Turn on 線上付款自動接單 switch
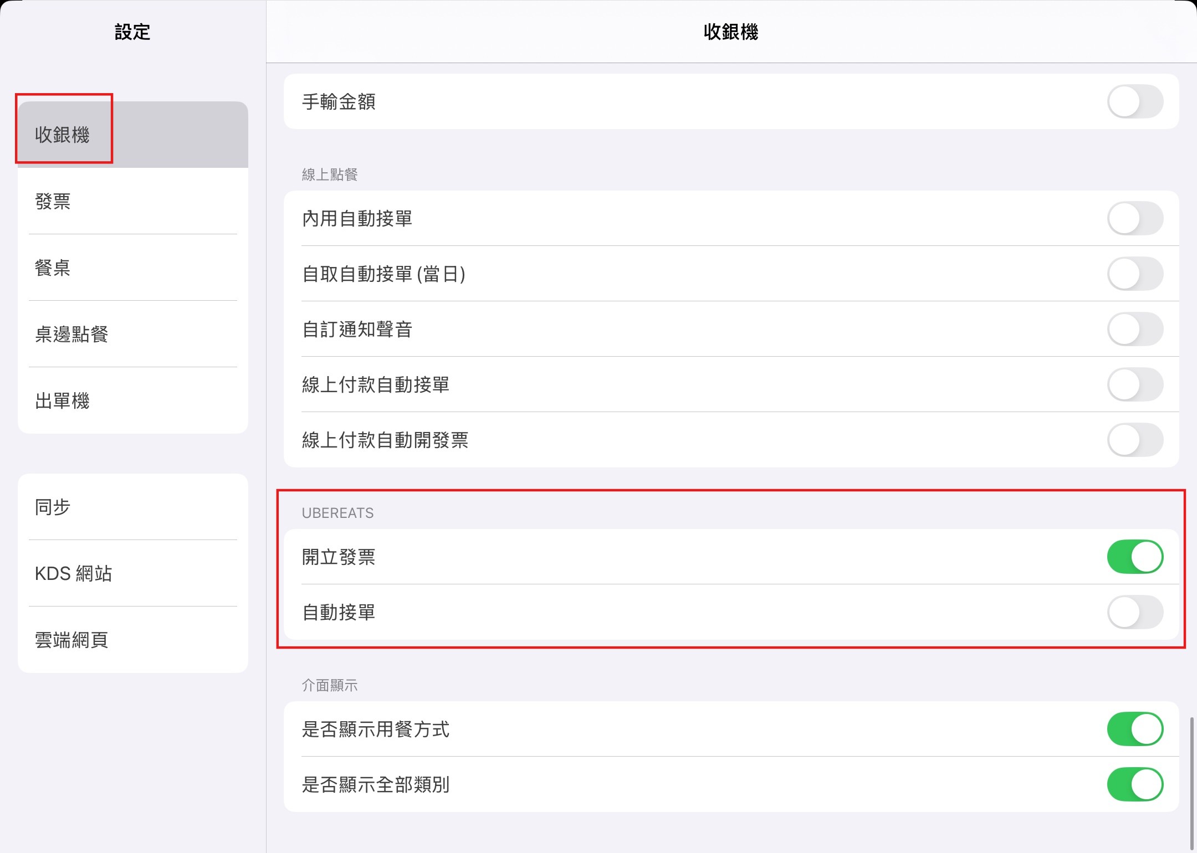 pos(1135,384)
